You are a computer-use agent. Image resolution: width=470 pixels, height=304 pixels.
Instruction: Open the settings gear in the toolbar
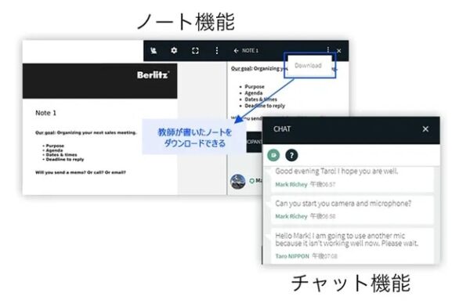pyautogui.click(x=174, y=50)
